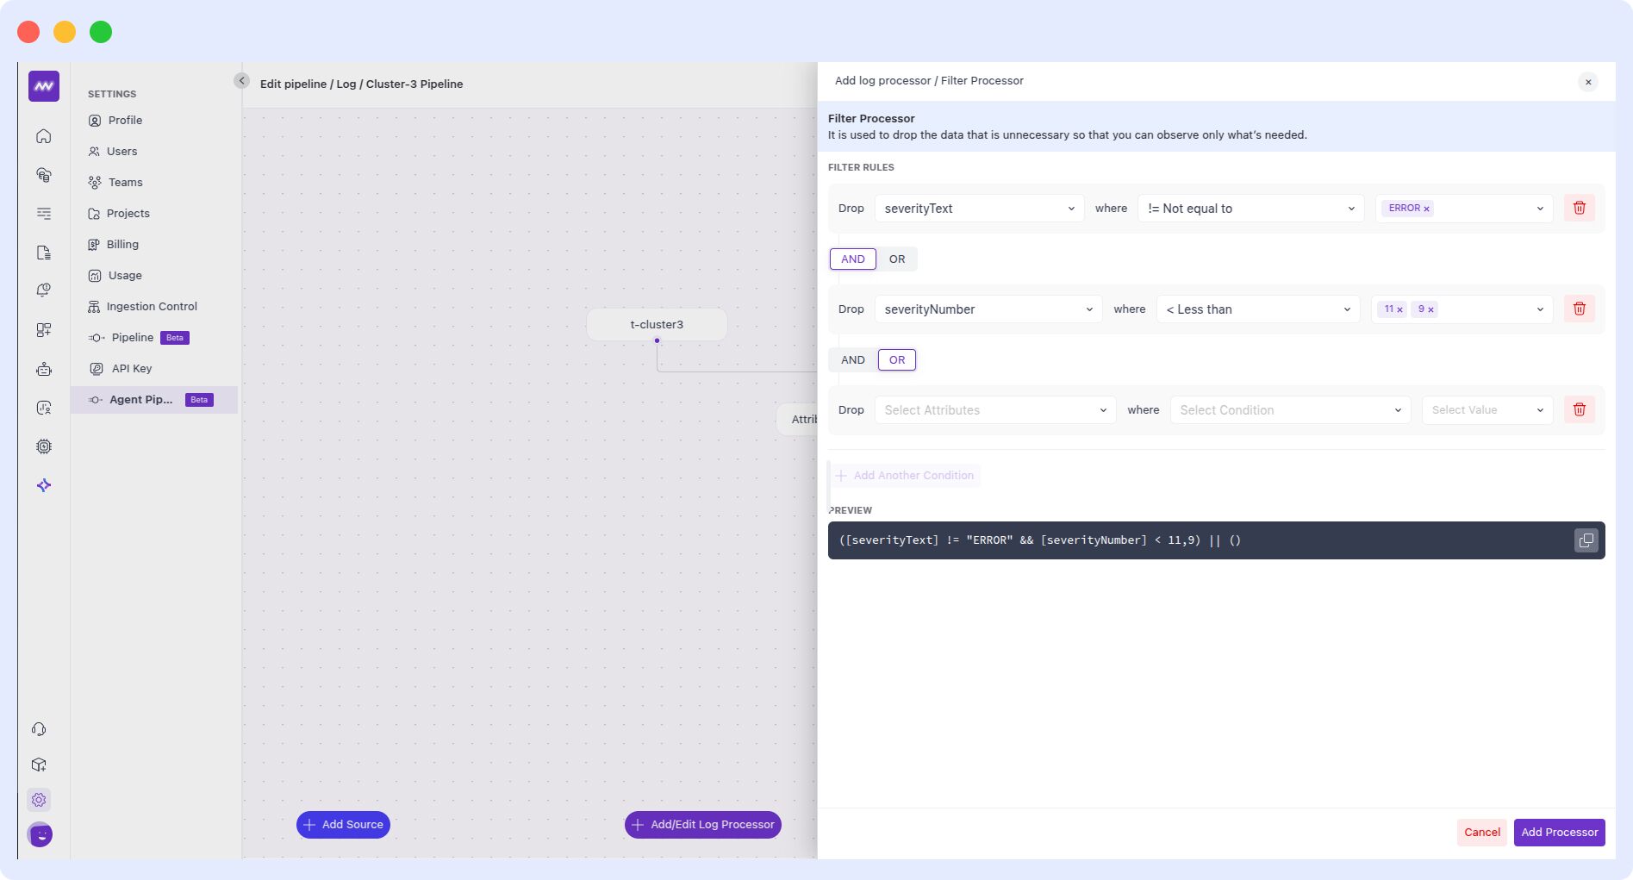The width and height of the screenshot is (1633, 880).
Task: Delete the empty third filter rule
Action: (x=1579, y=409)
